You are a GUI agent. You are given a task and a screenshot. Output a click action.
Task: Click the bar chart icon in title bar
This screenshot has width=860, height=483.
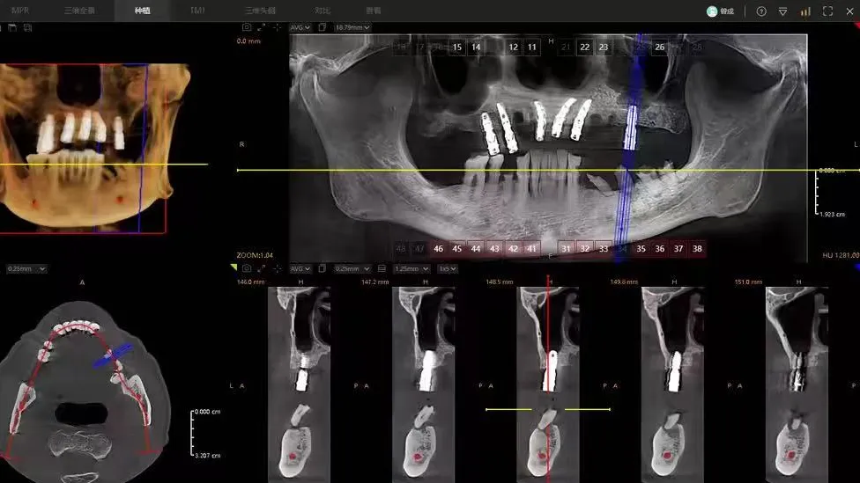[805, 11]
